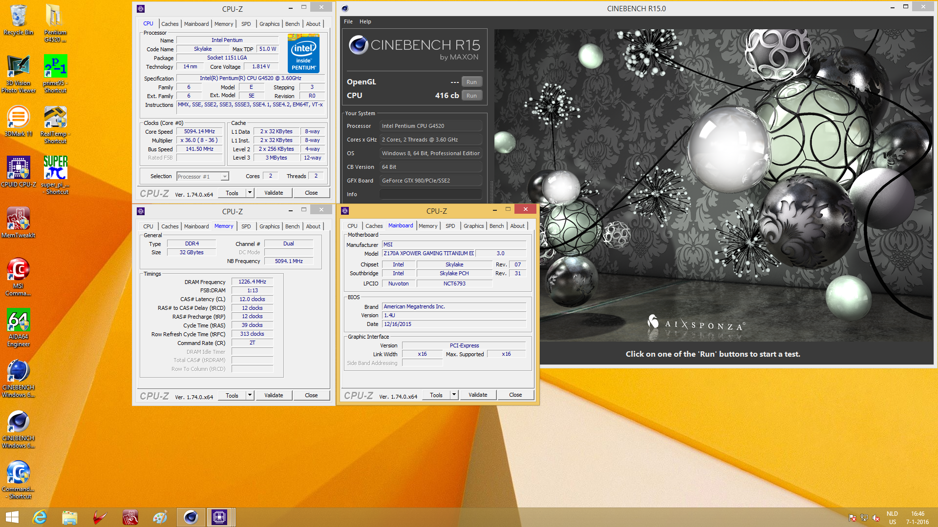Open File menu in Cinebench
938x527 pixels.
pyautogui.click(x=348, y=21)
